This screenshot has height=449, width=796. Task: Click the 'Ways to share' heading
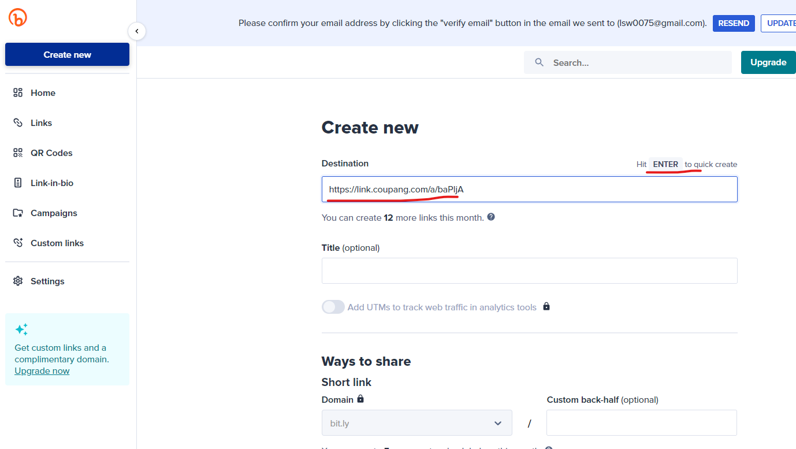coord(366,361)
